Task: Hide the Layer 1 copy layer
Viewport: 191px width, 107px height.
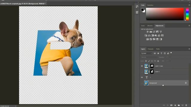Action: (x=142, y=66)
